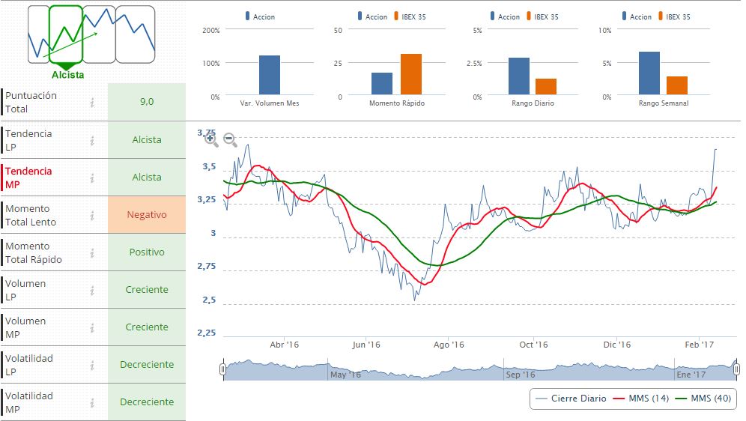Click the Negativo value for Momento Total Lento
This screenshot has width=746, height=421.
pos(146,215)
